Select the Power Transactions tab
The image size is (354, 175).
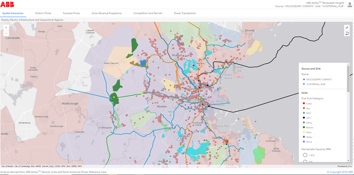[x=185, y=13]
